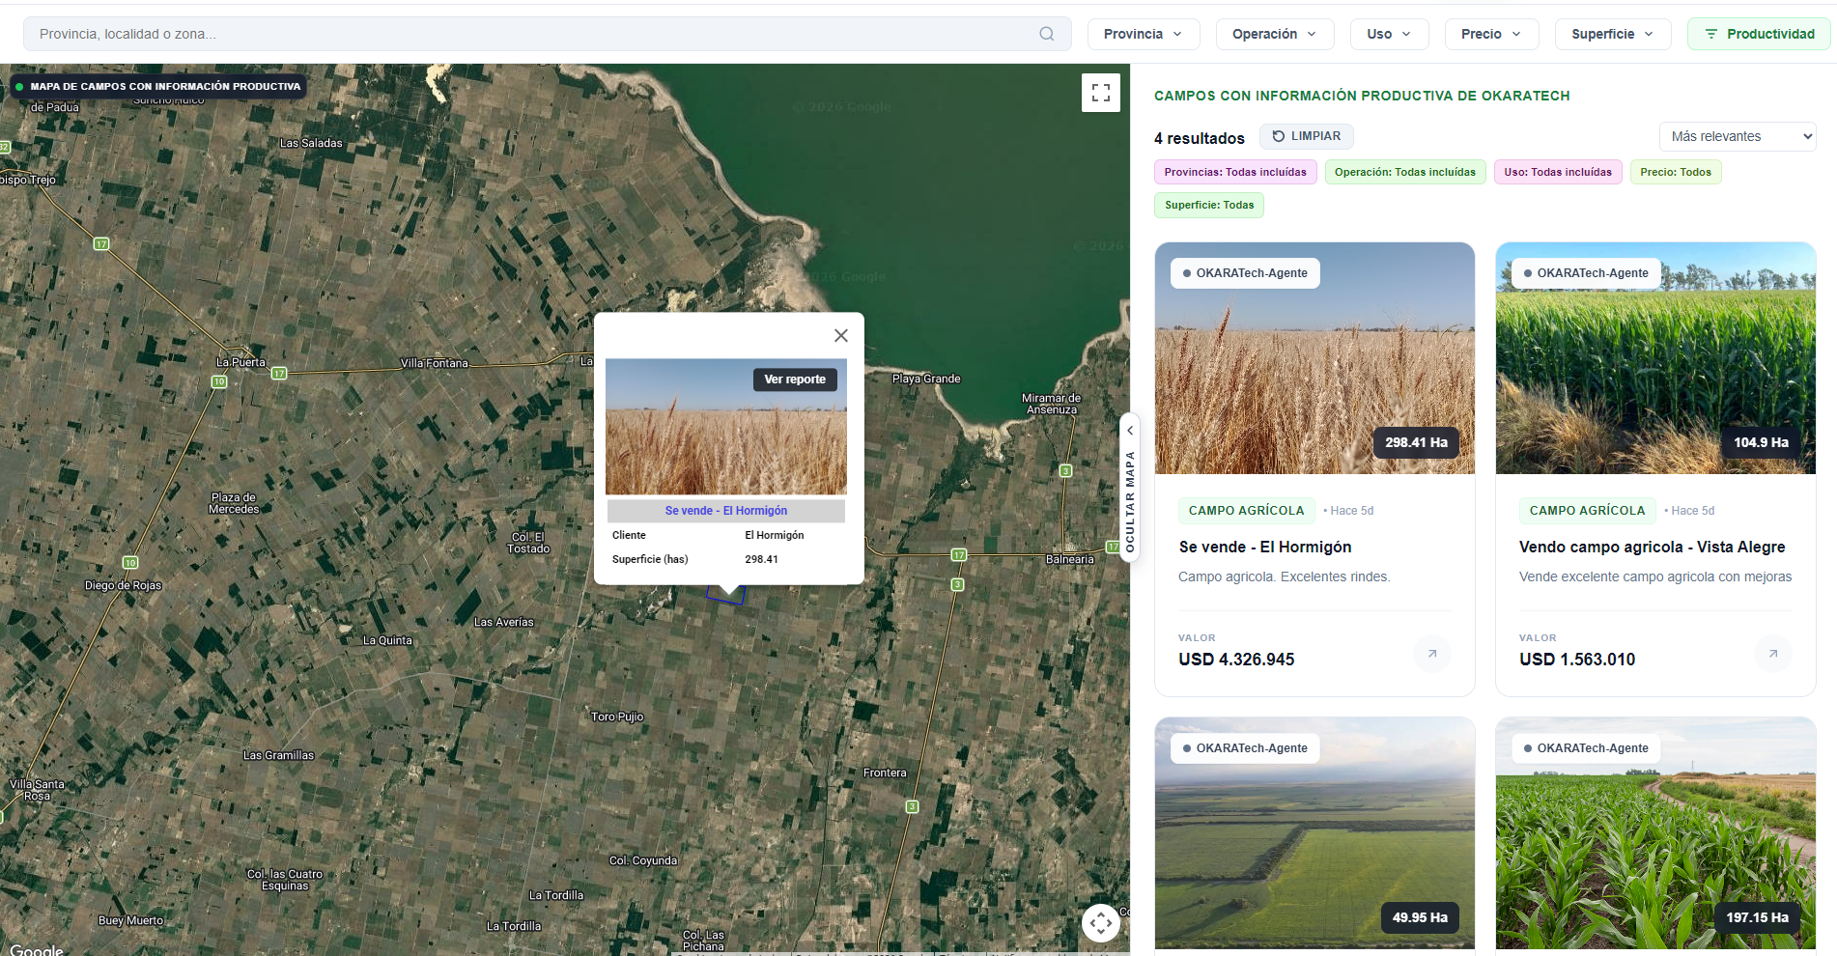This screenshot has height=956, width=1837.
Task: Click the 'Provincias: Todas incluídas' filter chip
Action: pos(1235,173)
